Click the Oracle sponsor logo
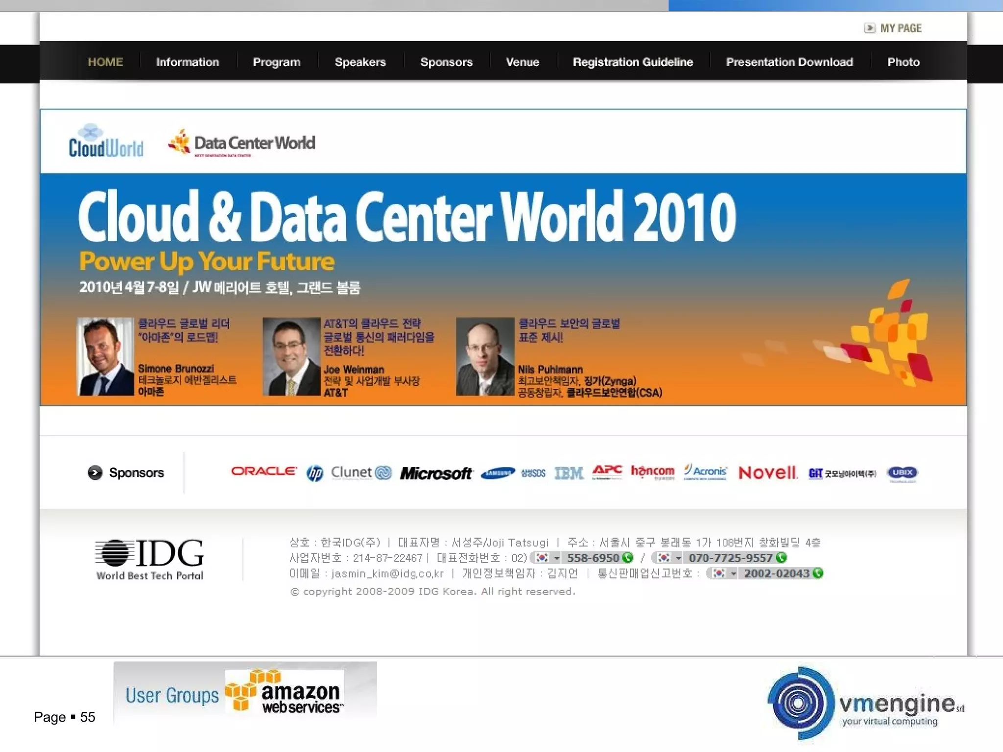 tap(263, 471)
